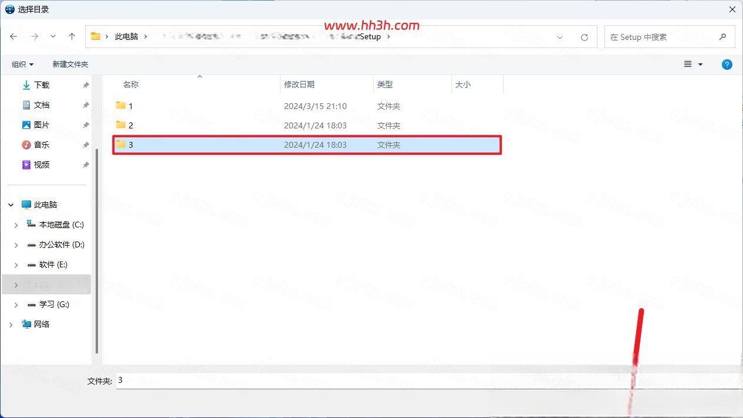Expand 学习 (G:) node
The height and width of the screenshot is (418, 743).
tap(16, 304)
